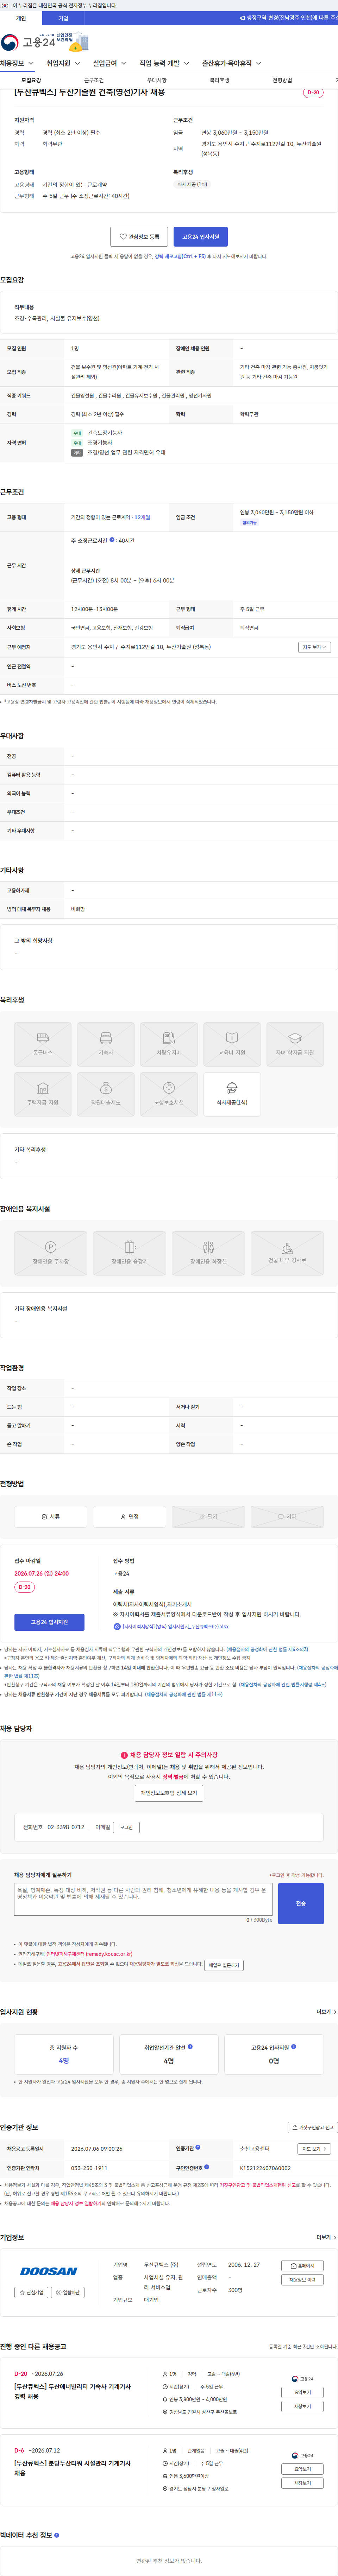This screenshot has width=338, height=2576.
Task: Click the 면접 selection step box
Action: [130, 1516]
